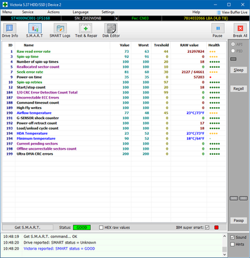
Task: Open the Menu menu
Action: (7, 12)
